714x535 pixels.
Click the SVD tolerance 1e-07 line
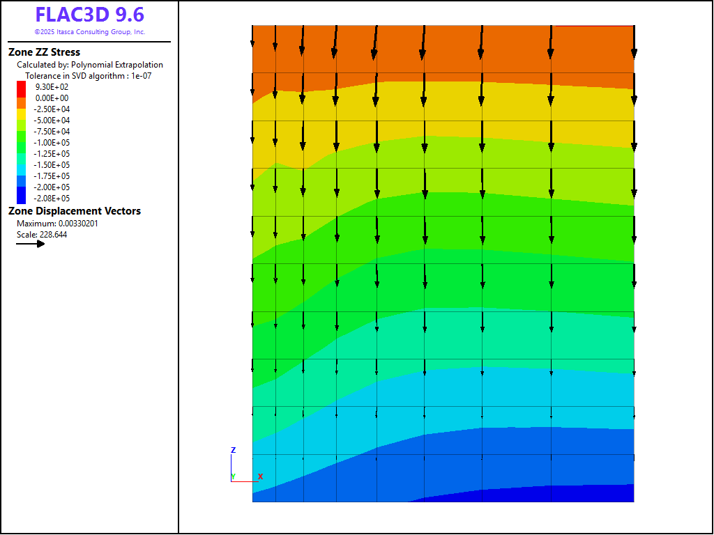pos(88,76)
